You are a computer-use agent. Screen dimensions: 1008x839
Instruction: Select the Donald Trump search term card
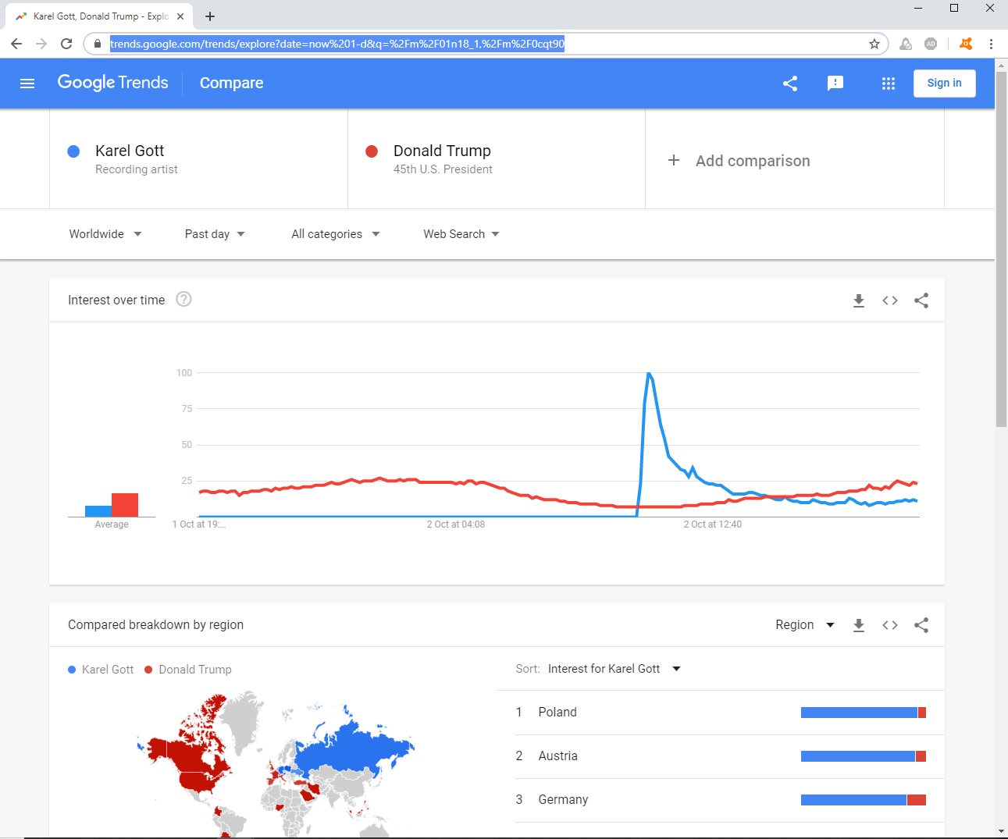(x=497, y=159)
